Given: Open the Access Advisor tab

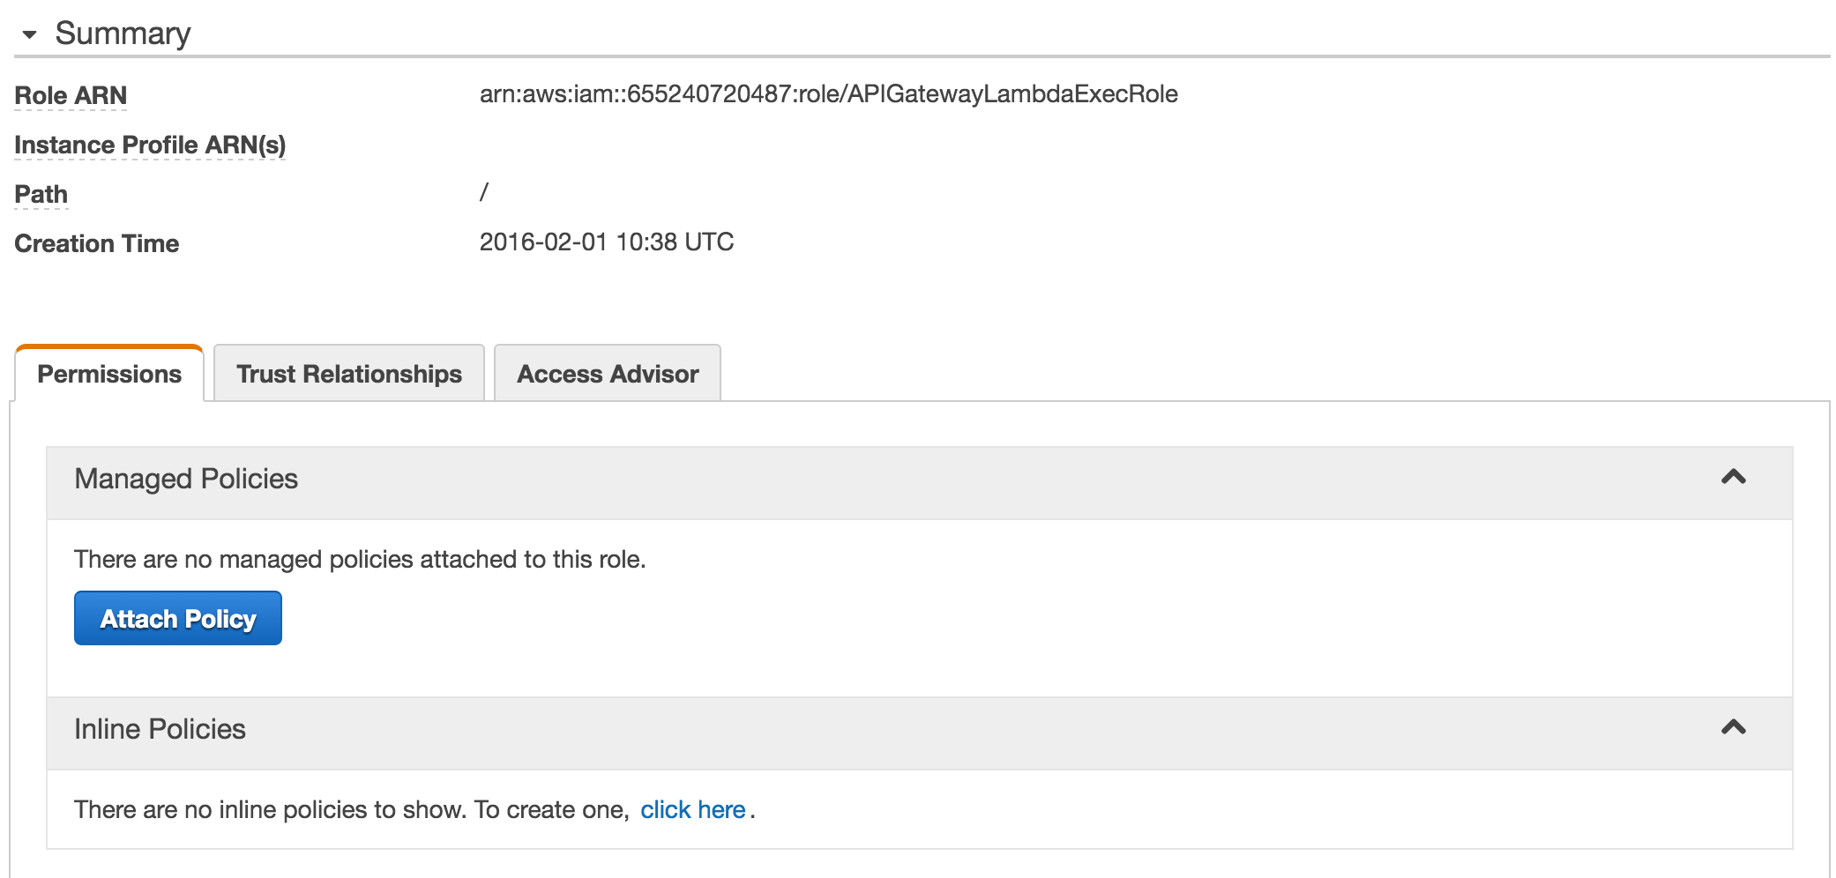Looking at the screenshot, I should coord(607,374).
